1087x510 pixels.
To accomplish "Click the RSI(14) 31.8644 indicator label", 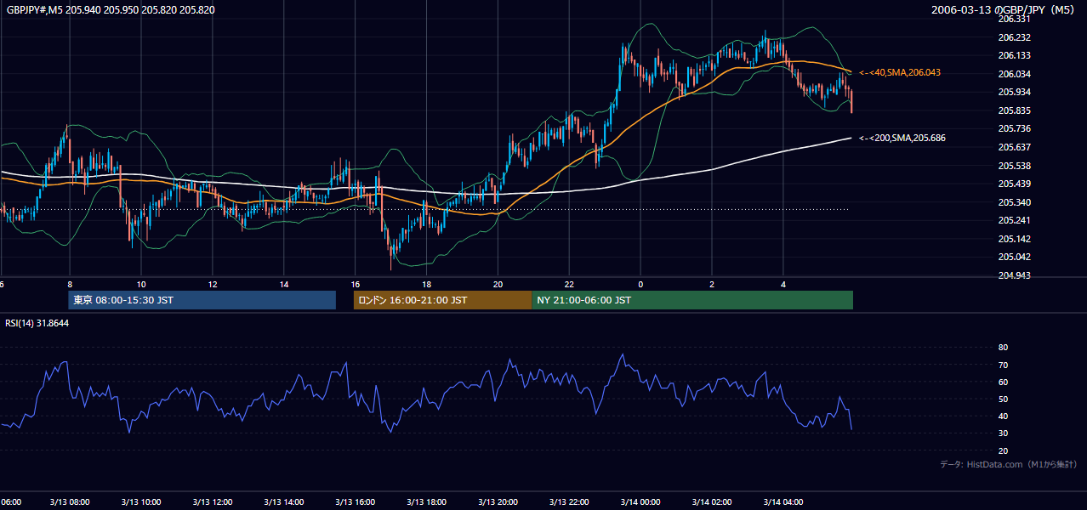I will pos(37,323).
